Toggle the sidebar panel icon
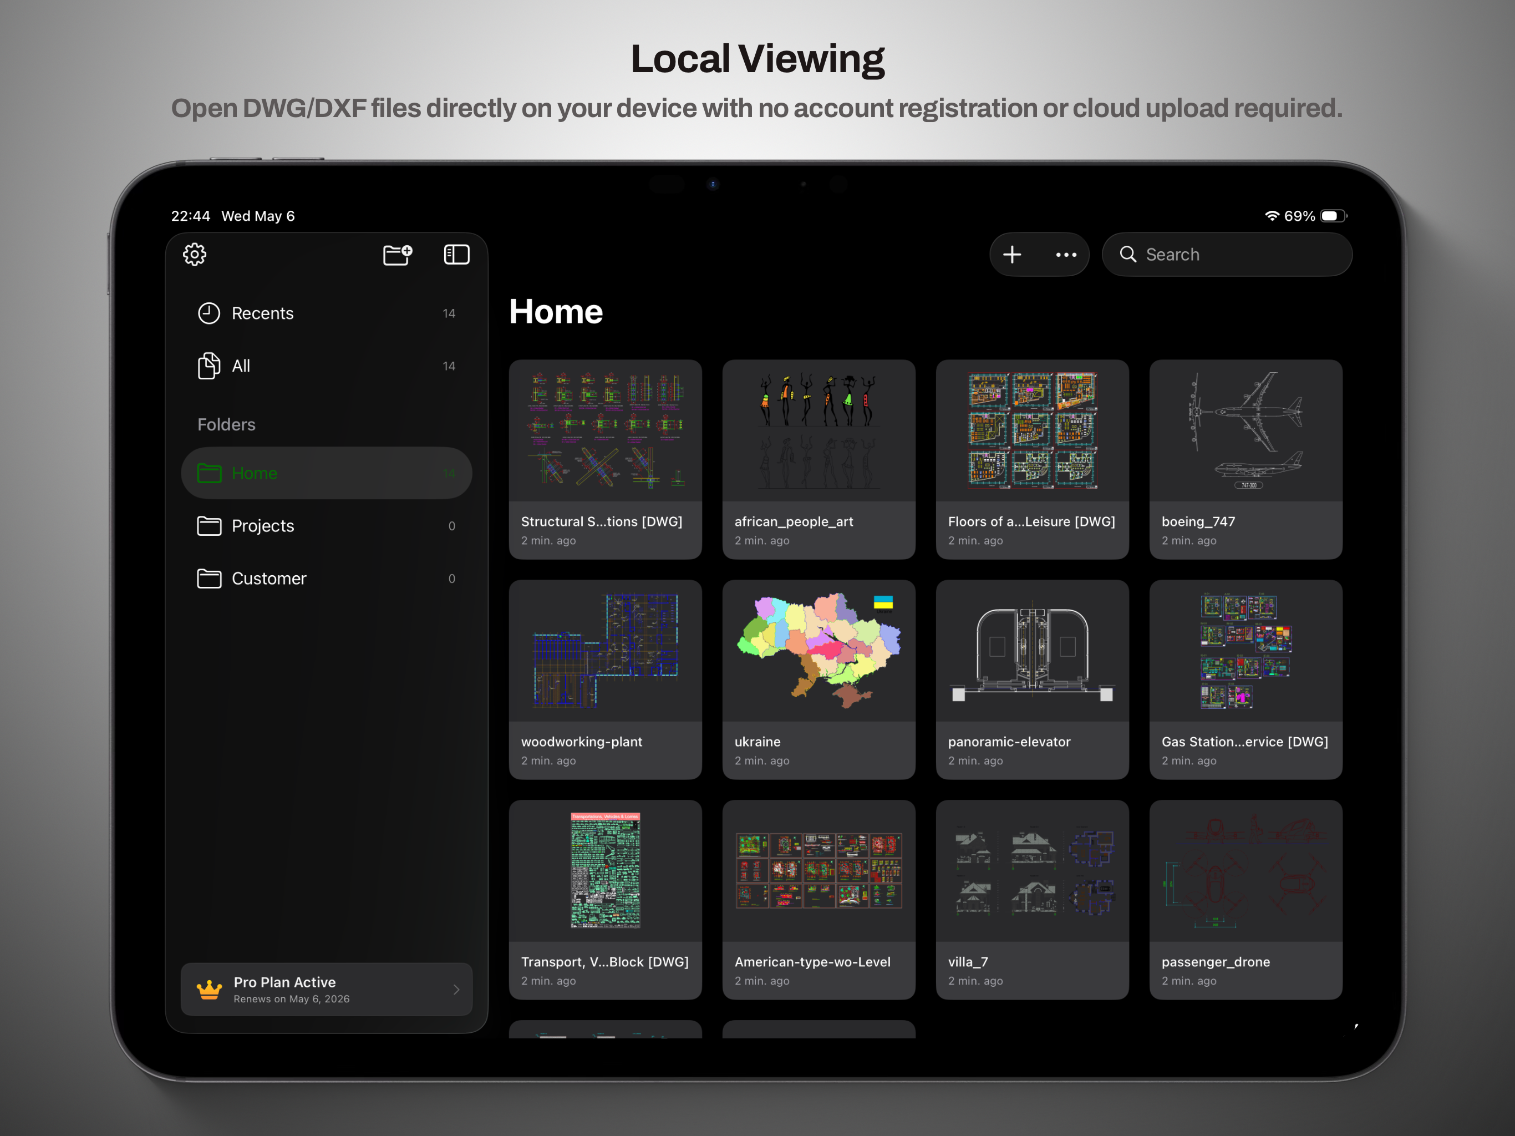The height and width of the screenshot is (1136, 1515). click(x=457, y=254)
